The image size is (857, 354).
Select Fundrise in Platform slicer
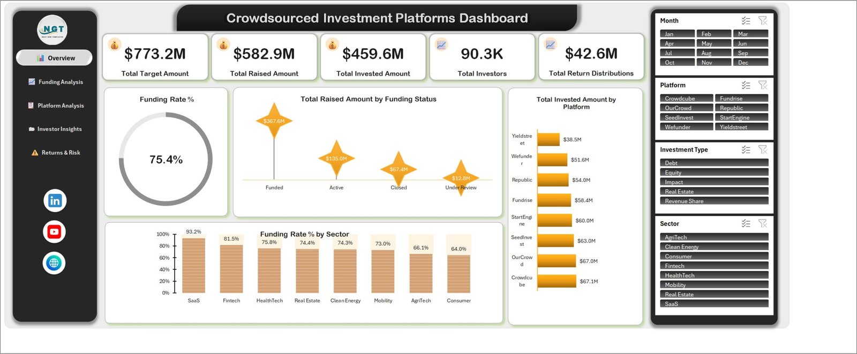pos(741,99)
